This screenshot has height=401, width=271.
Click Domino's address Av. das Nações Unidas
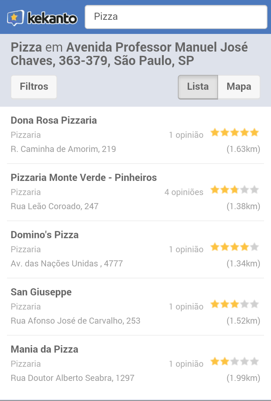(x=67, y=263)
